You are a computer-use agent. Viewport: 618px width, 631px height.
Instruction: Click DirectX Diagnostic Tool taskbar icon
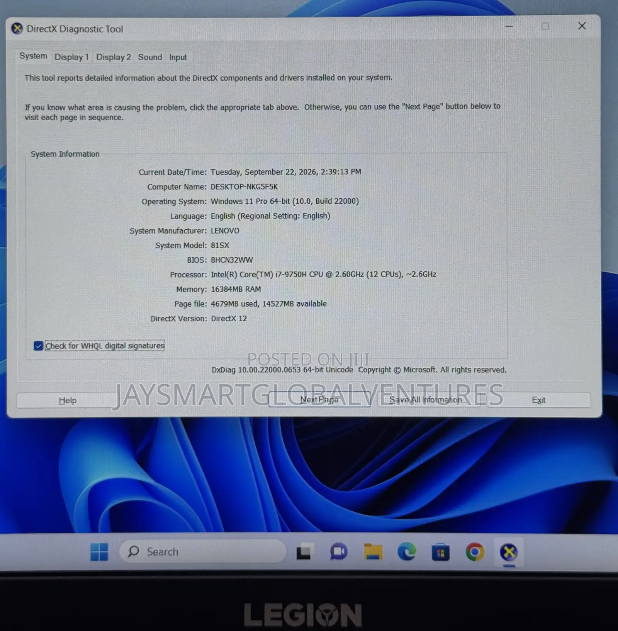(x=509, y=552)
